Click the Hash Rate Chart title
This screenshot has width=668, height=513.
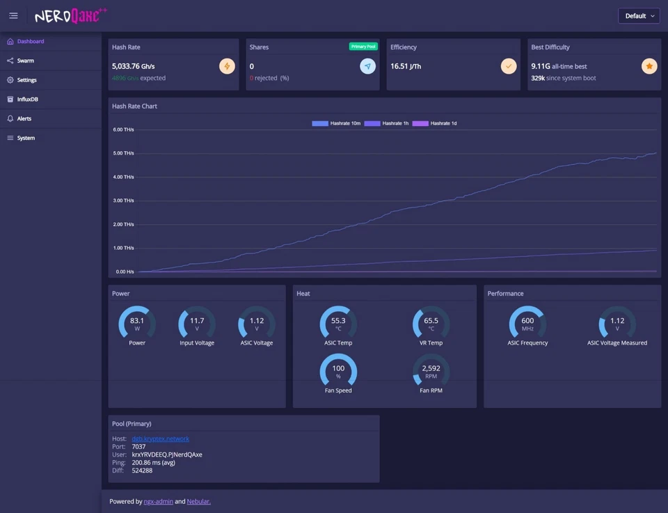tap(134, 106)
